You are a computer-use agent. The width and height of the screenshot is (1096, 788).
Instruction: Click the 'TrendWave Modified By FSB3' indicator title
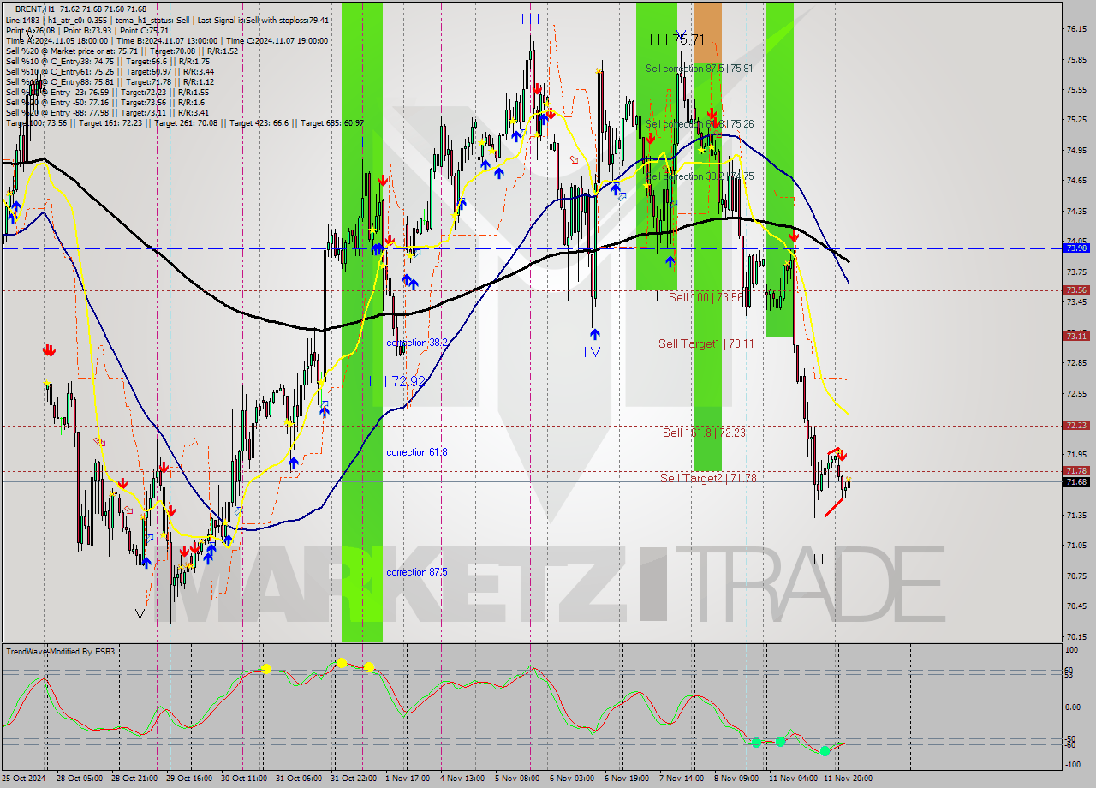[x=61, y=652]
